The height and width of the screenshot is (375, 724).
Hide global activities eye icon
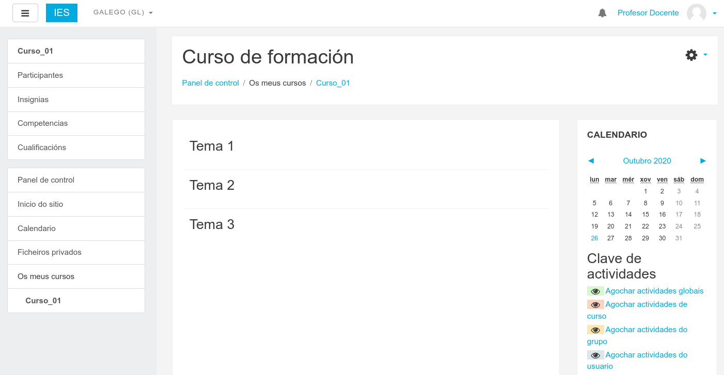click(x=595, y=291)
